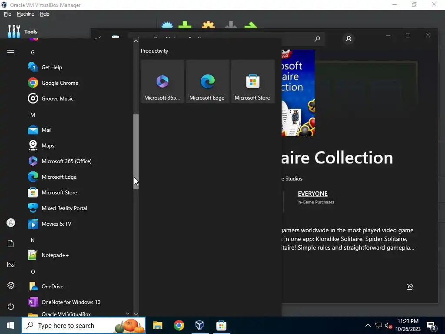The height and width of the screenshot is (334, 445).
Task: Click the EVERYONE rating link
Action: [312, 194]
